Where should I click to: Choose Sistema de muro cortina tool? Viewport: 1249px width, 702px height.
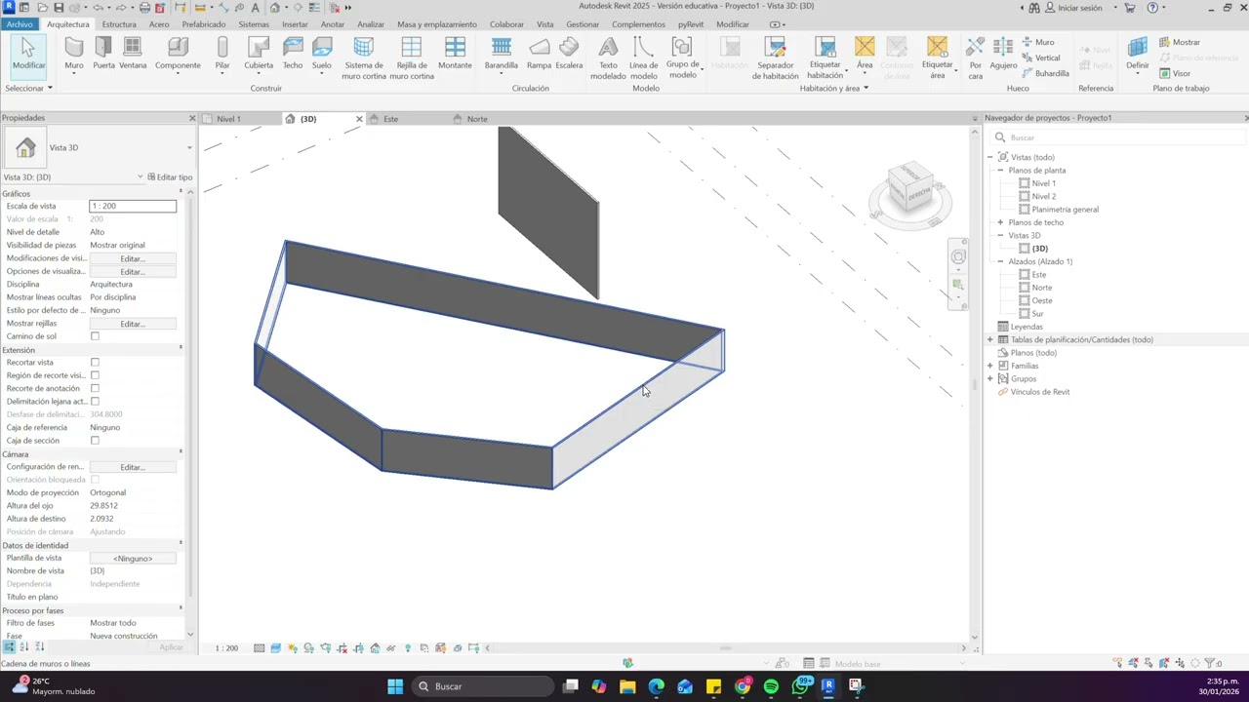click(x=364, y=58)
